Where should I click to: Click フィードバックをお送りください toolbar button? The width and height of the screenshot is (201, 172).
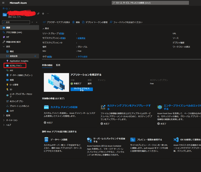[x=126, y=22]
